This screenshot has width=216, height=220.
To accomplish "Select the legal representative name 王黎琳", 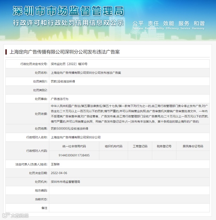I will coord(55,164).
